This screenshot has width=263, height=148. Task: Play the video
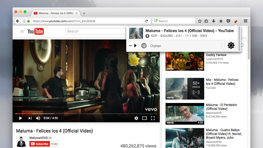point(20,118)
